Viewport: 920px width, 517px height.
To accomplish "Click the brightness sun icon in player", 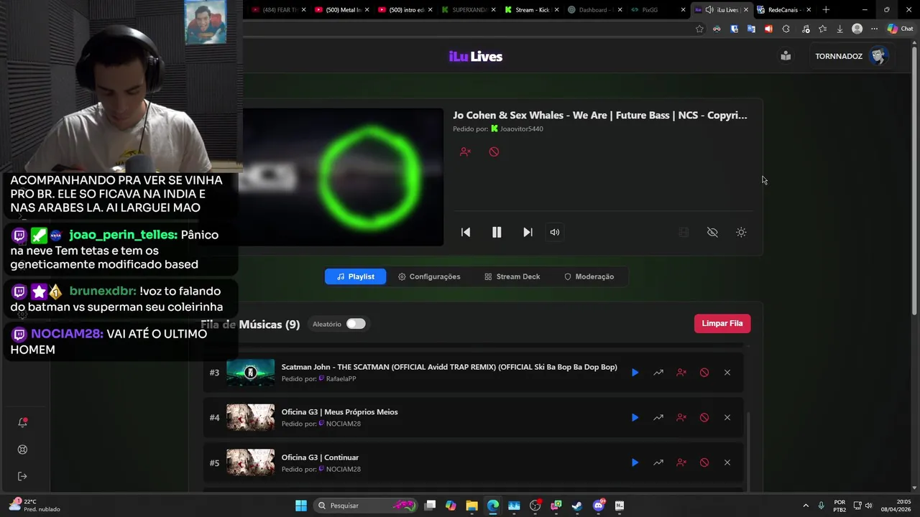I will [741, 232].
